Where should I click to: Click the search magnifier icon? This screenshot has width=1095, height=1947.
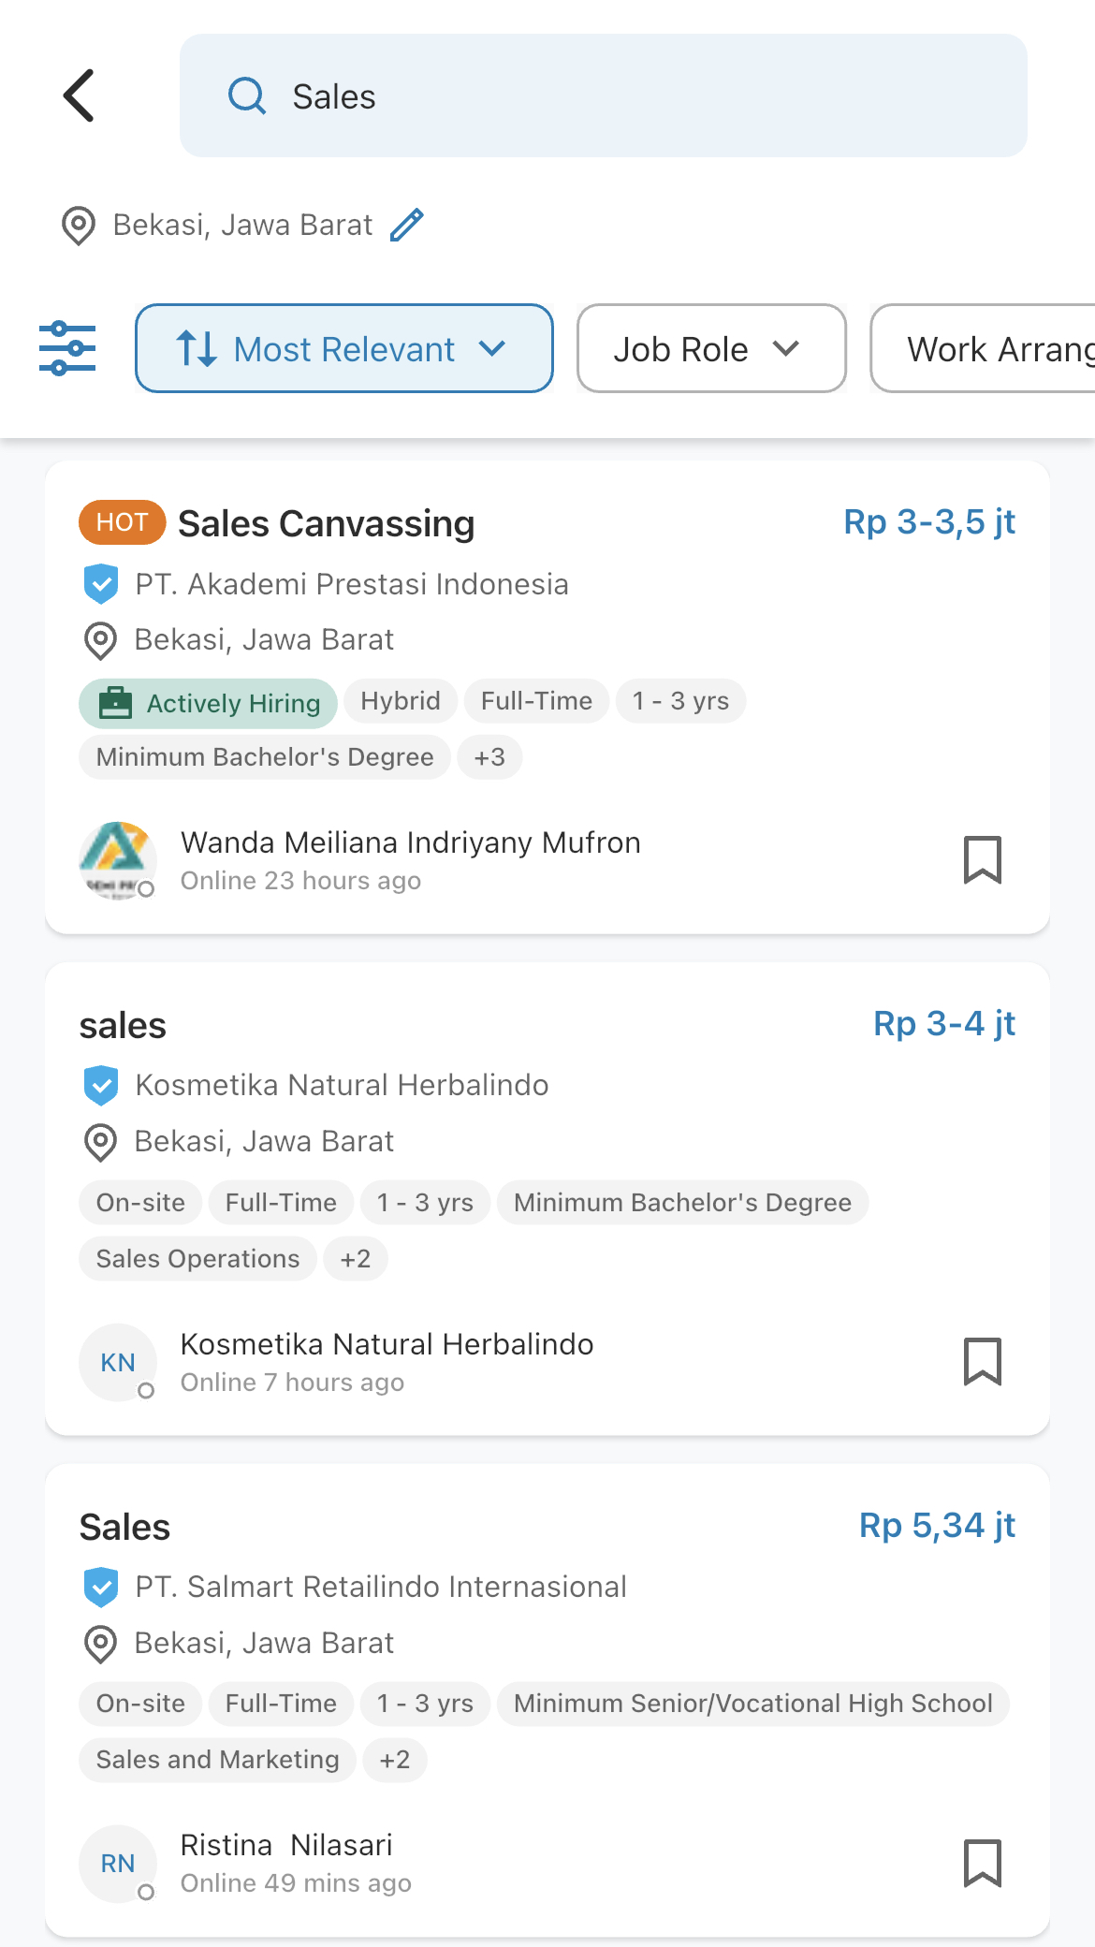click(x=247, y=95)
